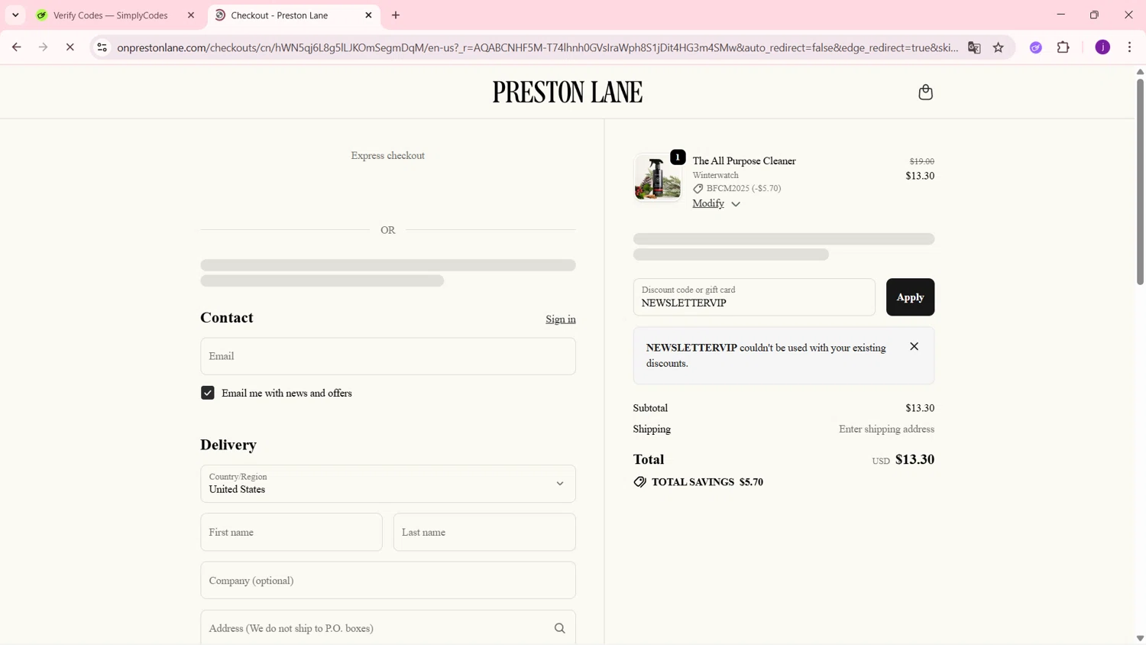This screenshot has height=645, width=1146.
Task: Open the purple extension icon in the toolbar
Action: point(1036,47)
